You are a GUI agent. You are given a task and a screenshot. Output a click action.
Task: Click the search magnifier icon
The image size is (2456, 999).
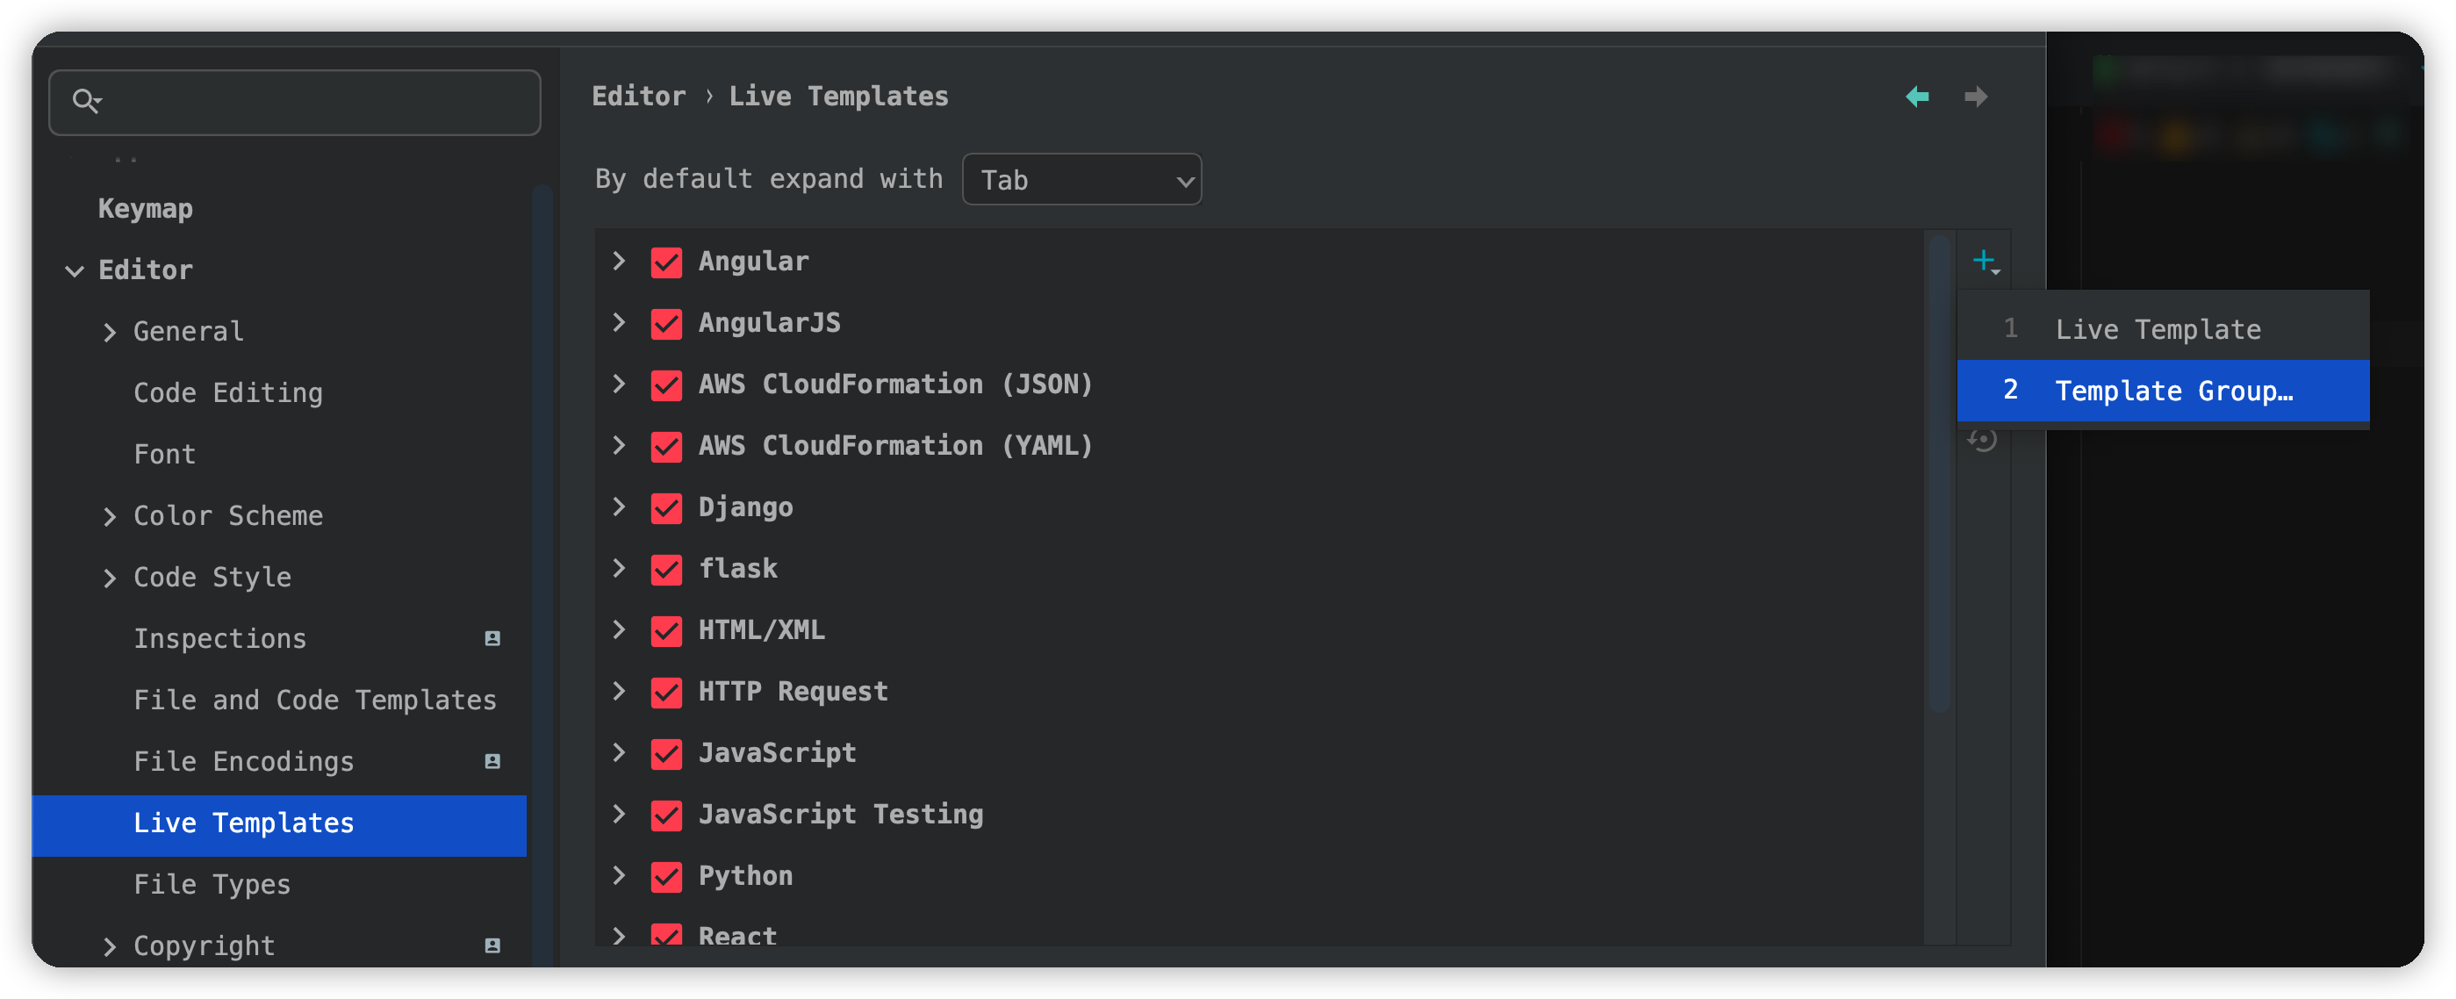[87, 101]
